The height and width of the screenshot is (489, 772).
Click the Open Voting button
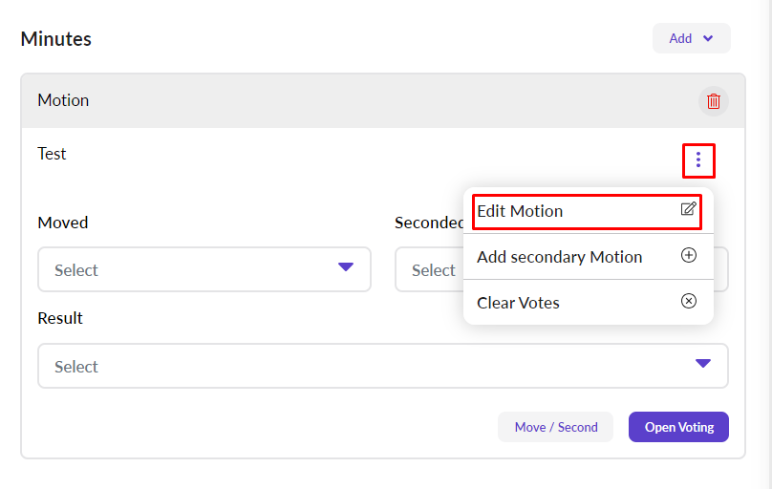click(678, 427)
